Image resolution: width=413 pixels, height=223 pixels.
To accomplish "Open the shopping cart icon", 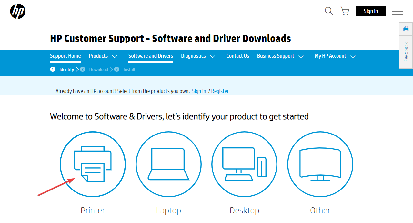I will (x=345, y=11).
